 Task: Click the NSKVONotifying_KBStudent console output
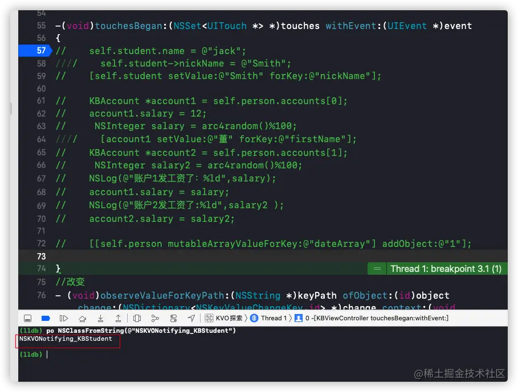tap(66, 339)
